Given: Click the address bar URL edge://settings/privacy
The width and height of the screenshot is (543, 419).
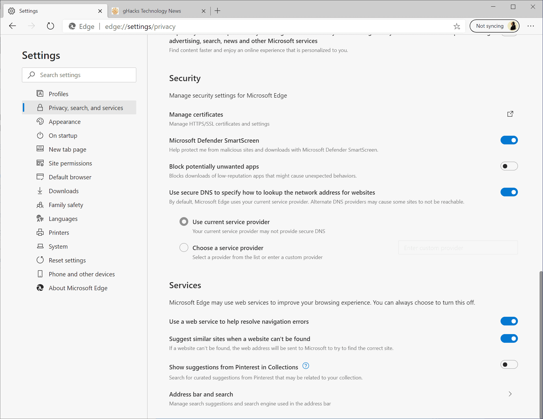Looking at the screenshot, I should [x=140, y=27].
